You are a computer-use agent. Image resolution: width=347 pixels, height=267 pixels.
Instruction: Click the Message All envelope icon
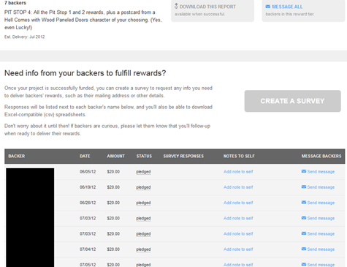tap(268, 7)
